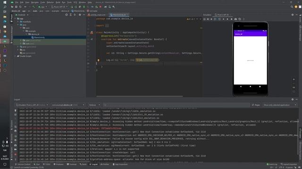302x169 pixels.
Task: Open Search Everywhere magnifier at top right
Action: click(292, 7)
